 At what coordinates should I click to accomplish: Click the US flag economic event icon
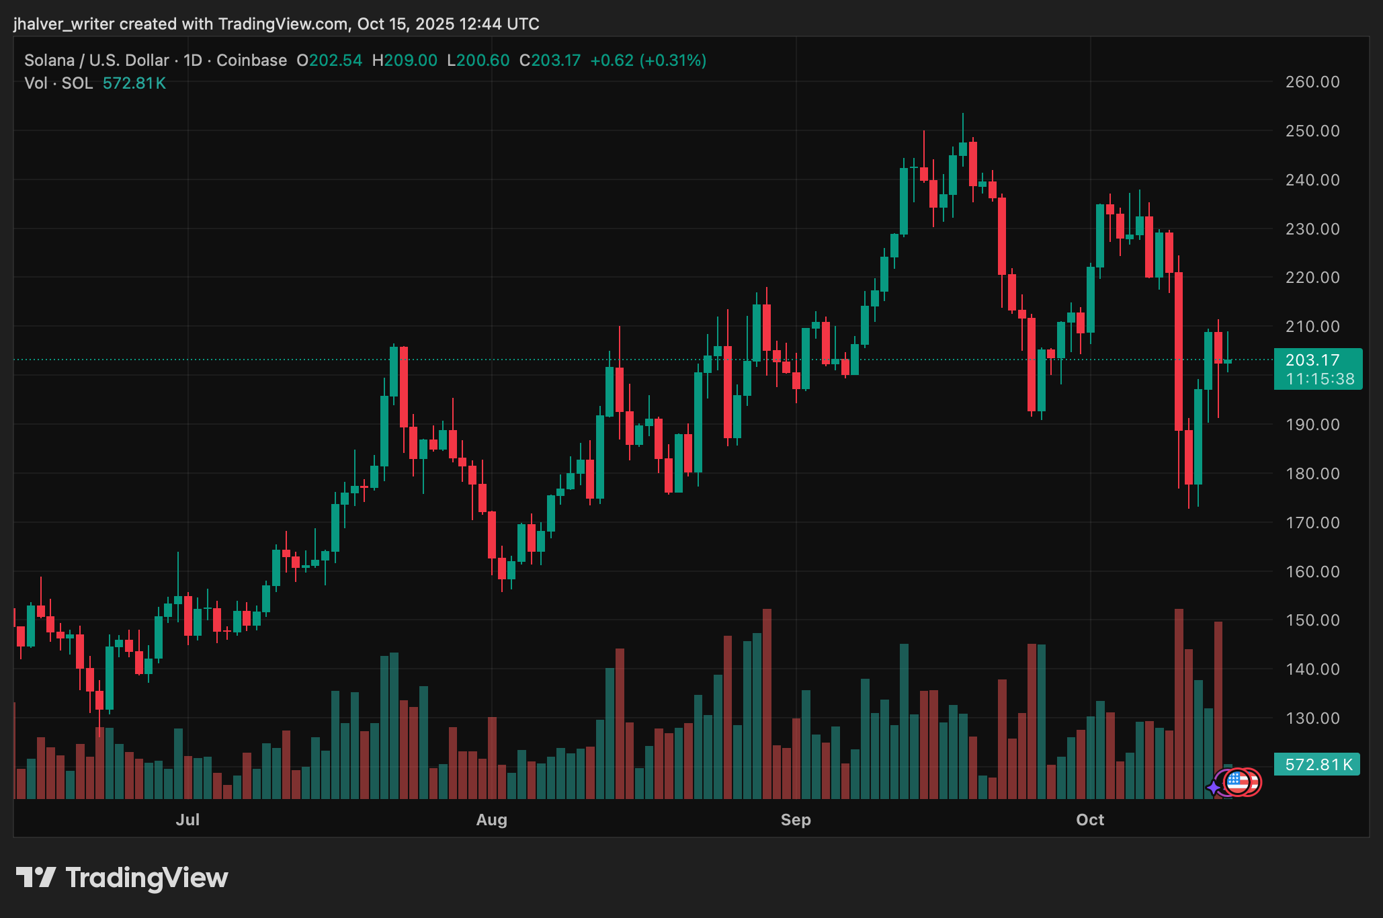1237,782
